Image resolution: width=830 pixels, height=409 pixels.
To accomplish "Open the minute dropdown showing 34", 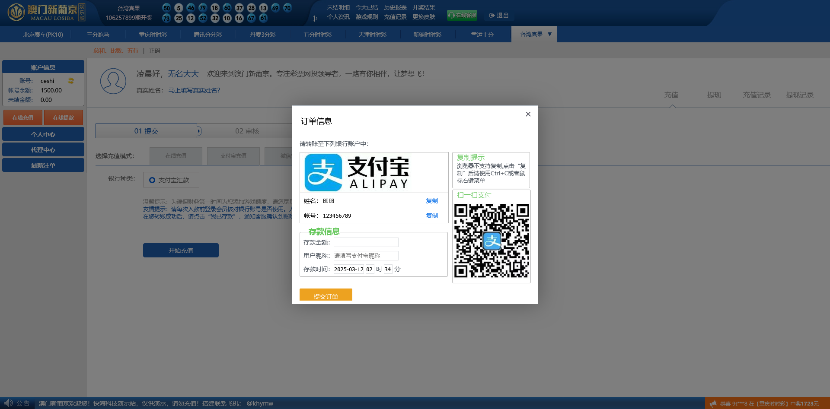I will click(388, 269).
